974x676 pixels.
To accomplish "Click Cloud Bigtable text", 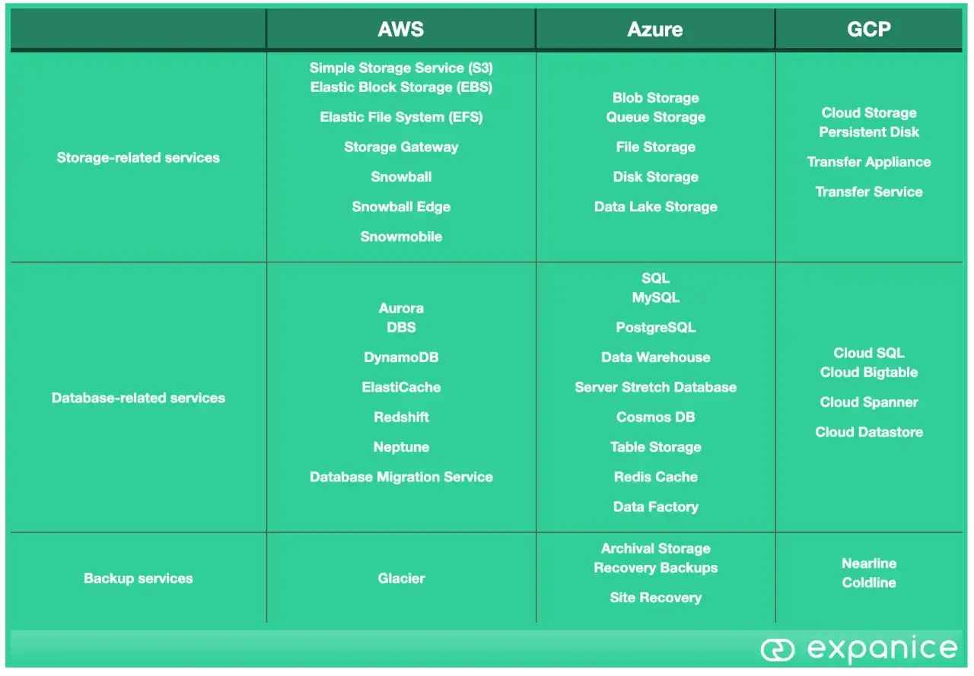I will [869, 372].
